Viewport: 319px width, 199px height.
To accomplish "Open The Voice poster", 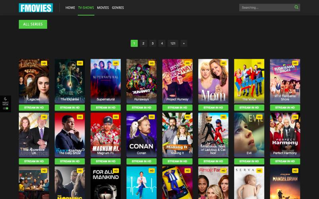I will (x=249, y=81).
